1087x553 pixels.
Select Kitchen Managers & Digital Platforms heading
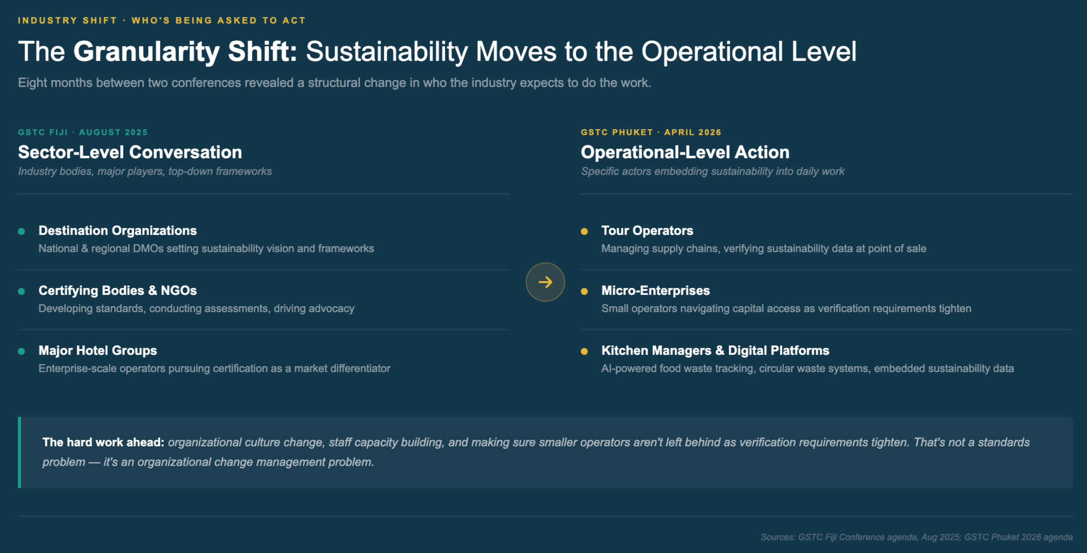pyautogui.click(x=715, y=350)
